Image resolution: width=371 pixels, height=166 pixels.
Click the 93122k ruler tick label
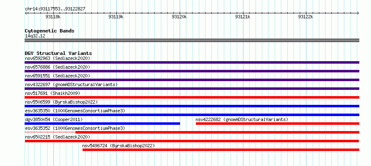coord(306,17)
